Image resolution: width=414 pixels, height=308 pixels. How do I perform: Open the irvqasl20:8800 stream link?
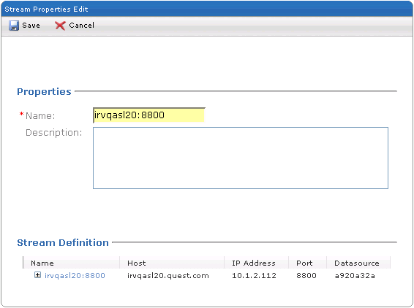tap(75, 276)
